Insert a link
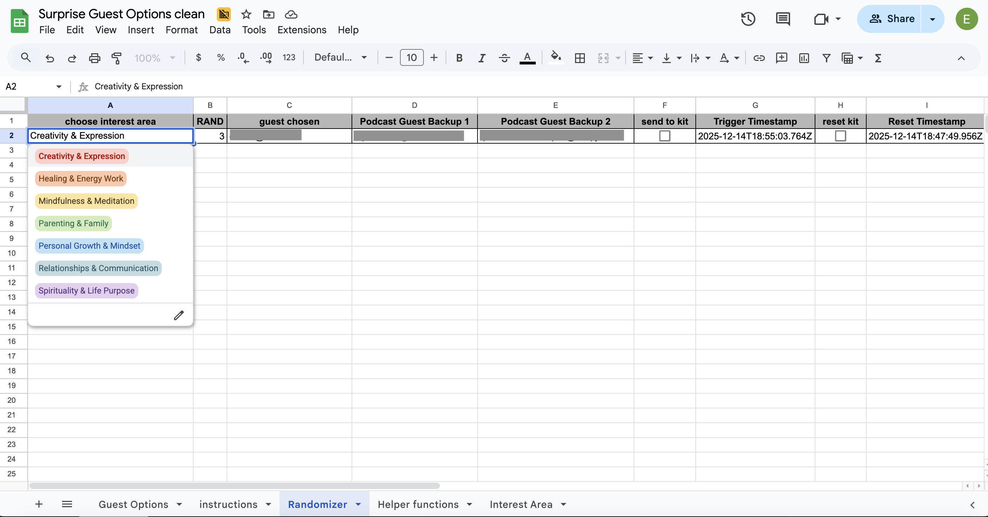 tap(758, 58)
